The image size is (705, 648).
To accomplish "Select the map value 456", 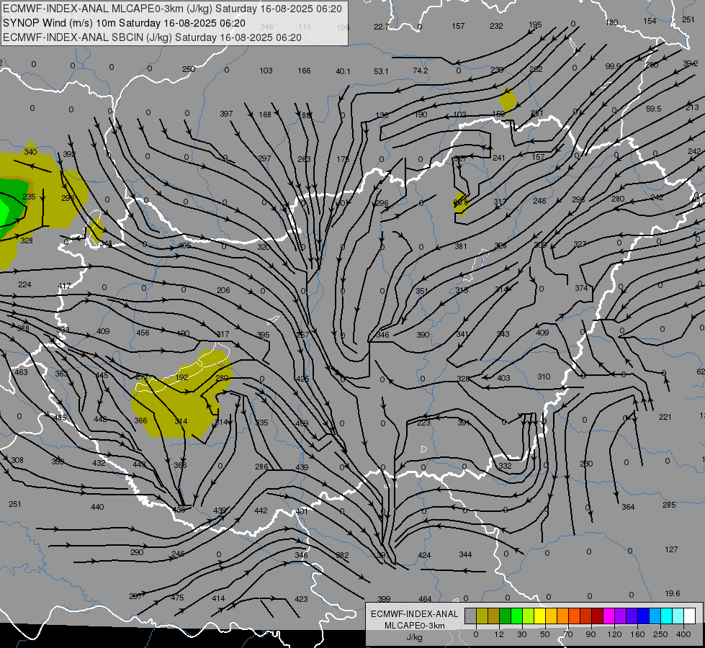I will click(143, 333).
